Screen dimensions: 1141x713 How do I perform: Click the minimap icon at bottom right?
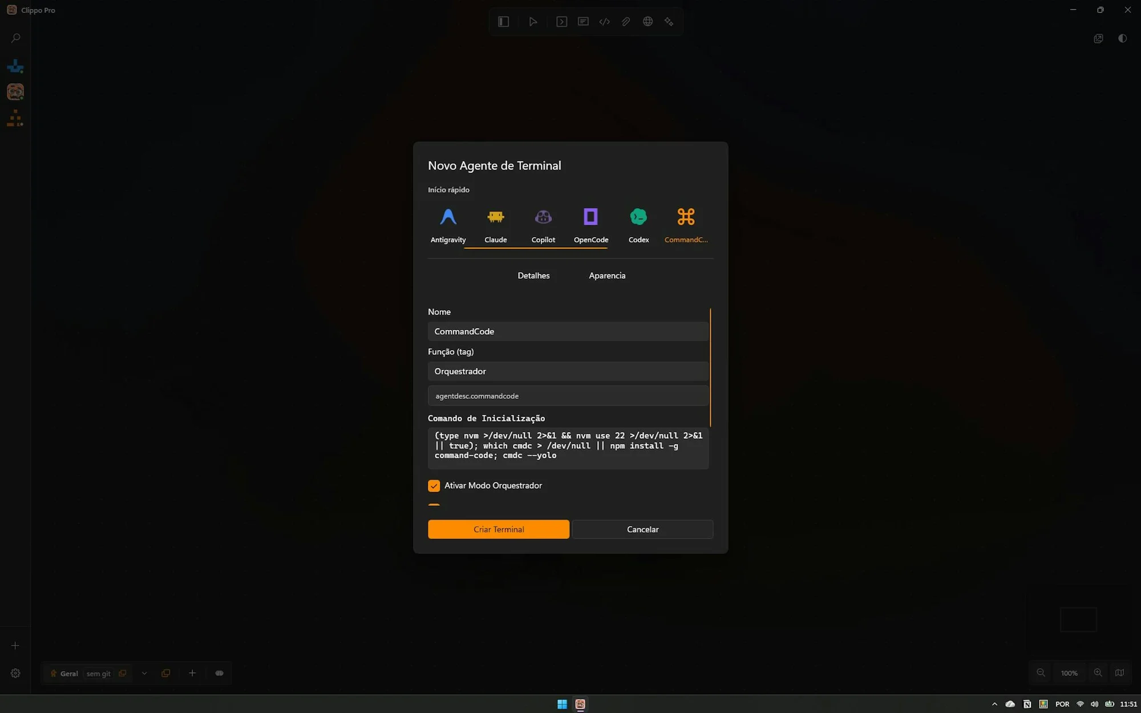[x=1119, y=673]
